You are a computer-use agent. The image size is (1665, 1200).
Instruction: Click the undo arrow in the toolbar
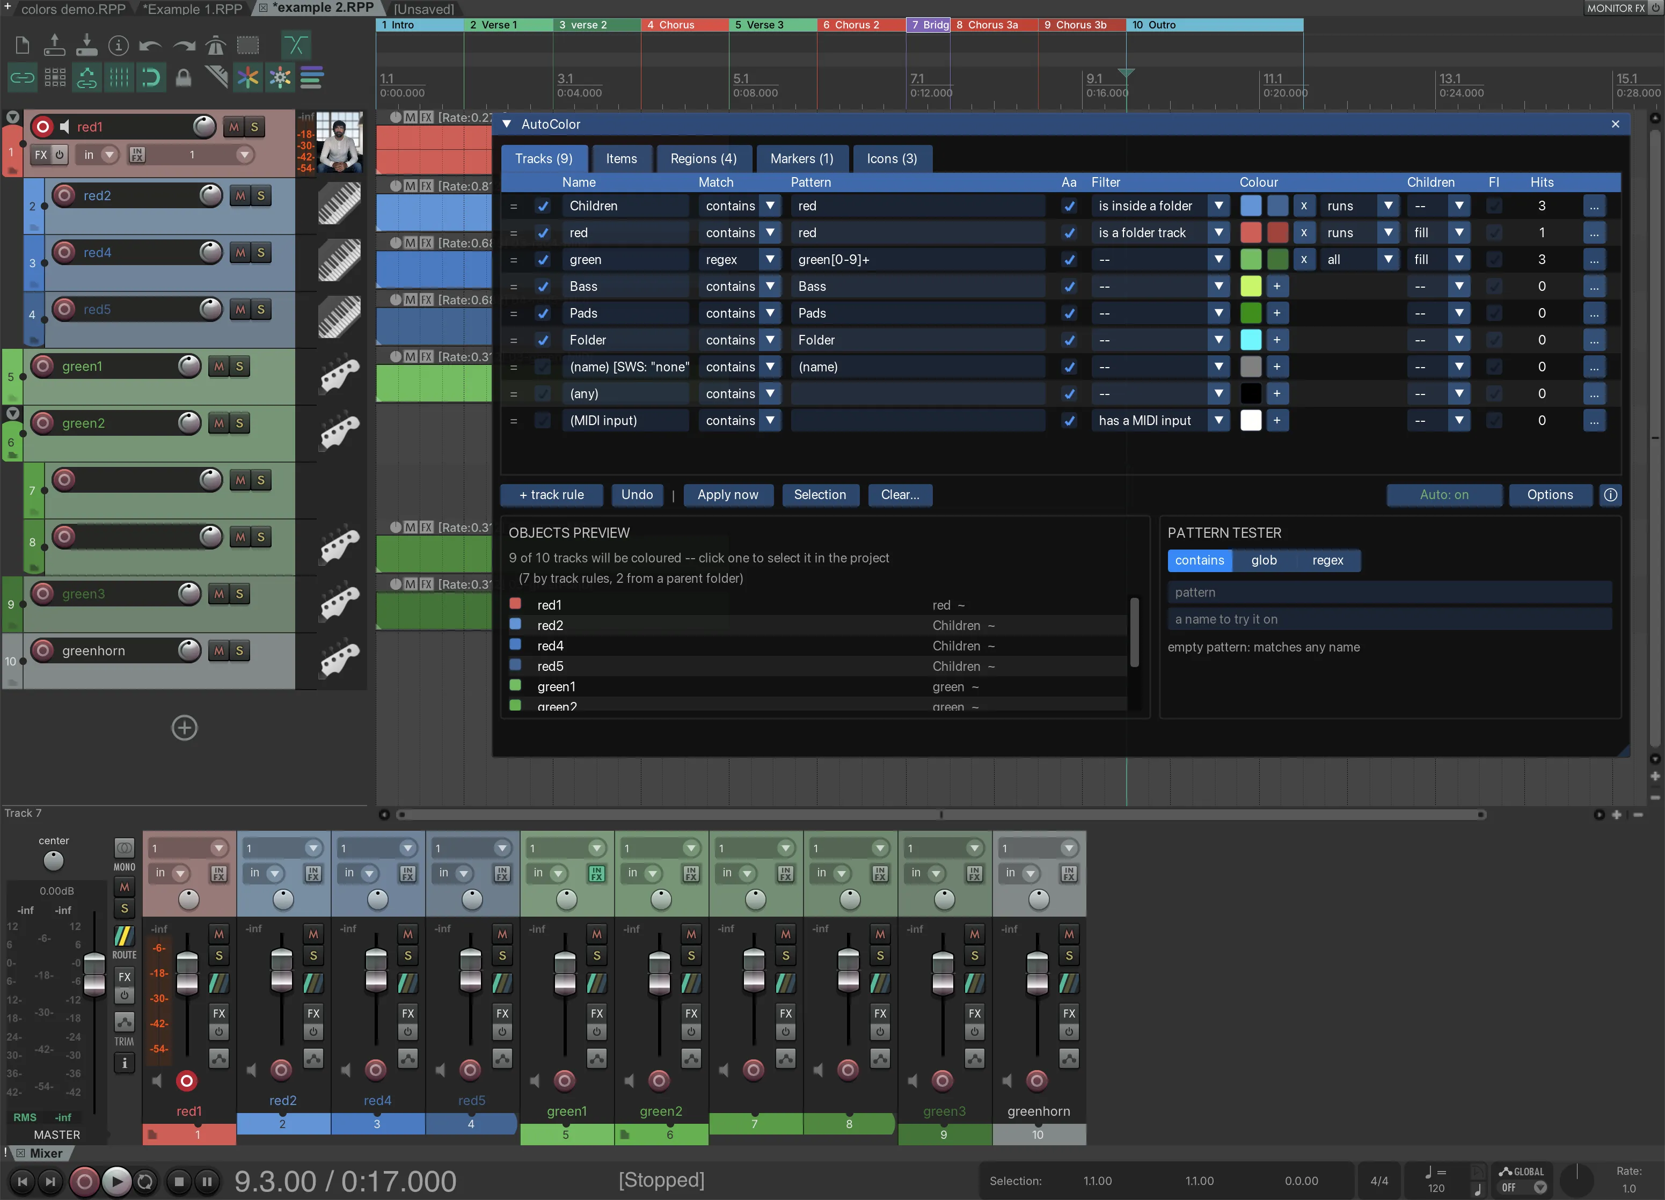pos(150,46)
